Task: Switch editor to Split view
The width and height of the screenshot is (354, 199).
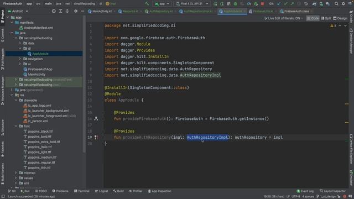Action: (326, 18)
